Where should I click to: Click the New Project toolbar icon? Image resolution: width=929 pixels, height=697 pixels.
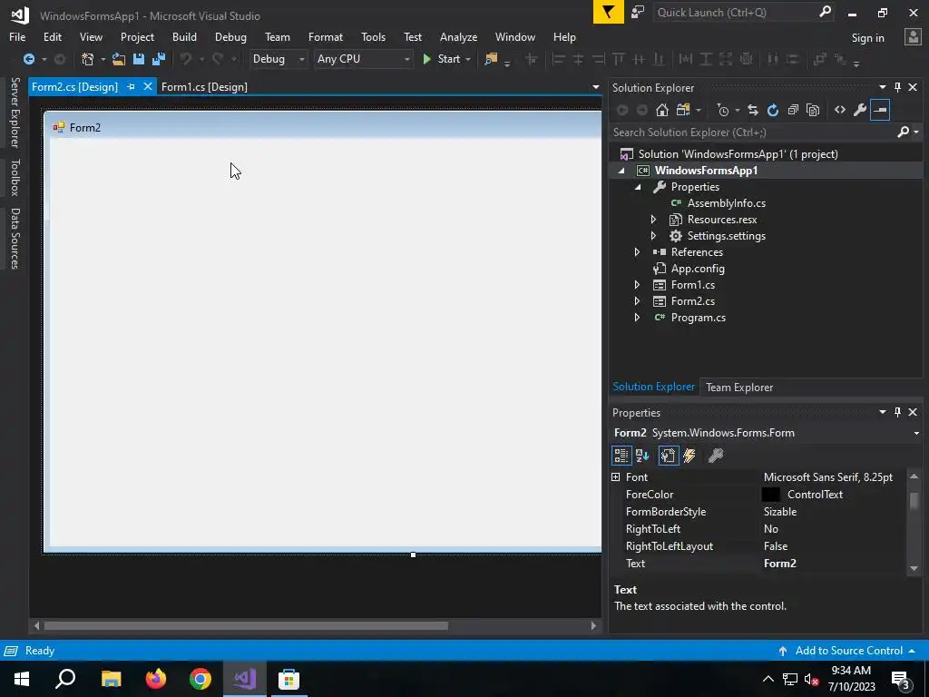[88, 59]
